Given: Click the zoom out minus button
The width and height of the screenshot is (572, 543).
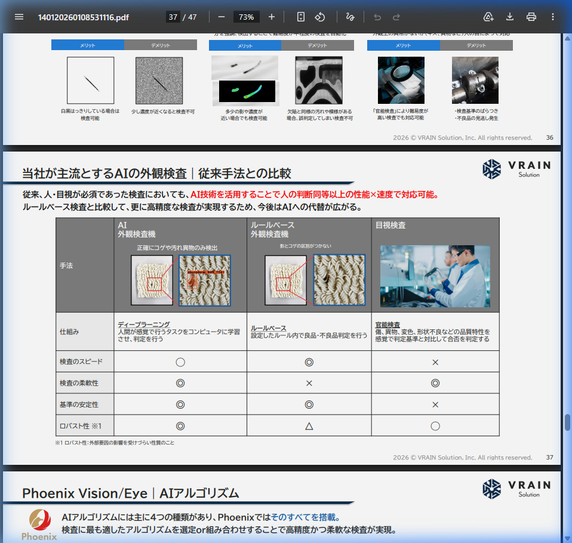Looking at the screenshot, I should point(222,17).
